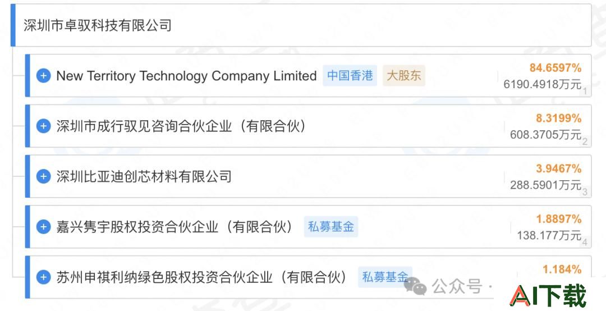606x311 pixels.
Task: Open 苏州申祺利纳绿色股权投资合伙企业 link
Action: (x=201, y=277)
